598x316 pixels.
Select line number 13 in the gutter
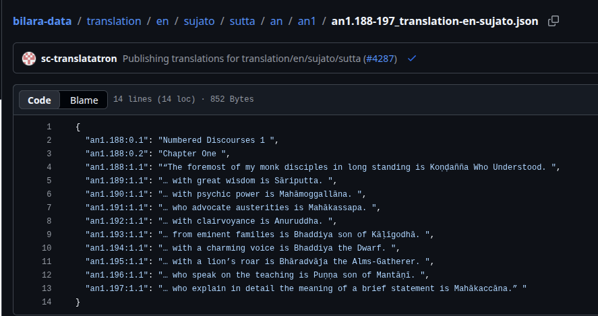47,288
